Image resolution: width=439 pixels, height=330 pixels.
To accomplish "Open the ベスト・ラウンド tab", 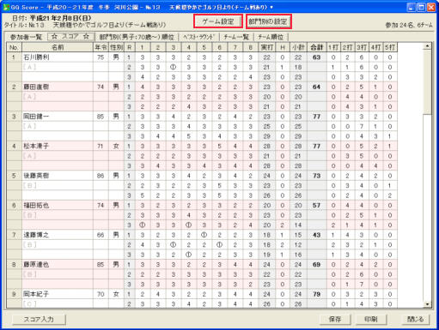I will tap(198, 37).
